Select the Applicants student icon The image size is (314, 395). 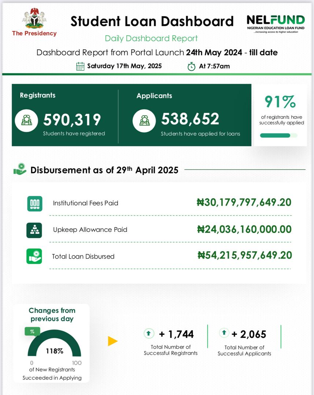[144, 120]
